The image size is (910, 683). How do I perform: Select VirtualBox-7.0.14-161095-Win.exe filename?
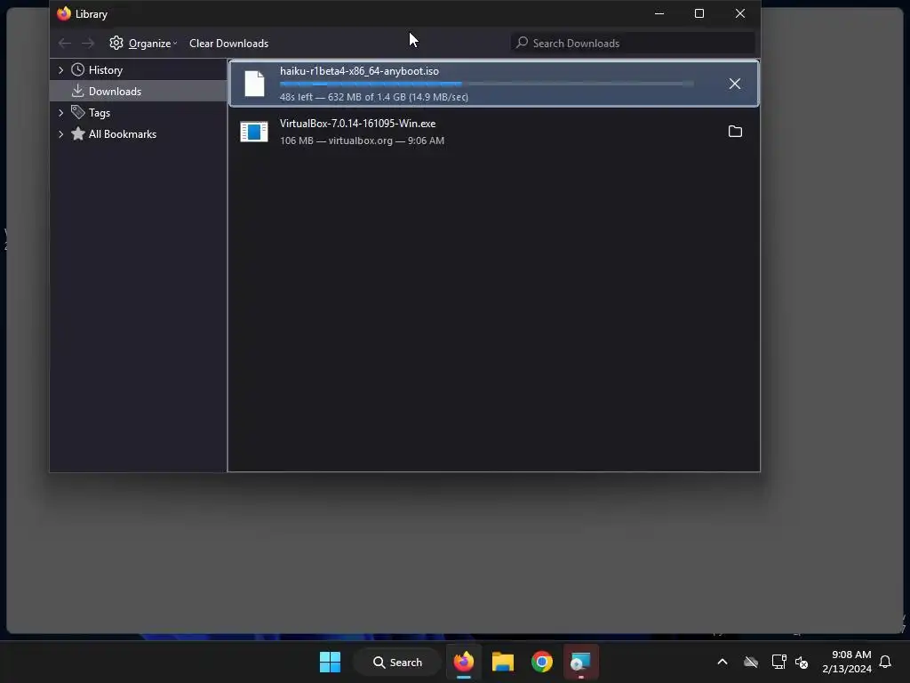coord(357,123)
